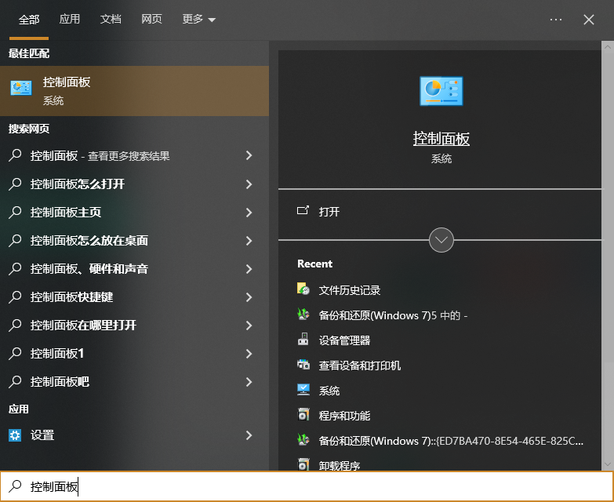Select web result 控制面板 - 查看更多搜索结果
Image resolution: width=614 pixels, height=502 pixels.
[x=134, y=155]
